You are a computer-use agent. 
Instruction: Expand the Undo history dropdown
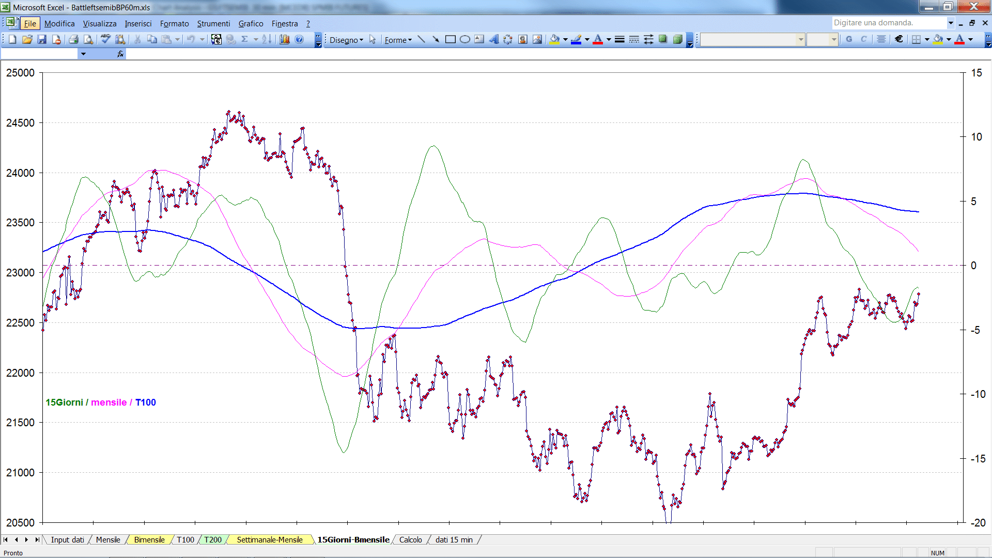202,39
